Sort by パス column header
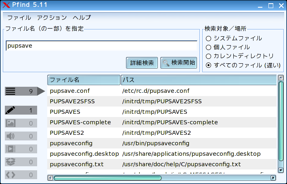 click(199, 80)
